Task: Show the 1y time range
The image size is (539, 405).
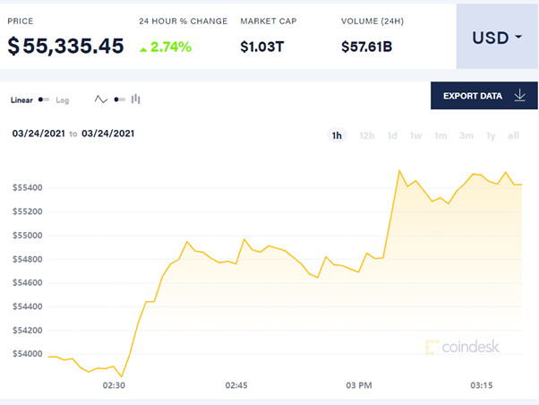Action: coord(491,136)
